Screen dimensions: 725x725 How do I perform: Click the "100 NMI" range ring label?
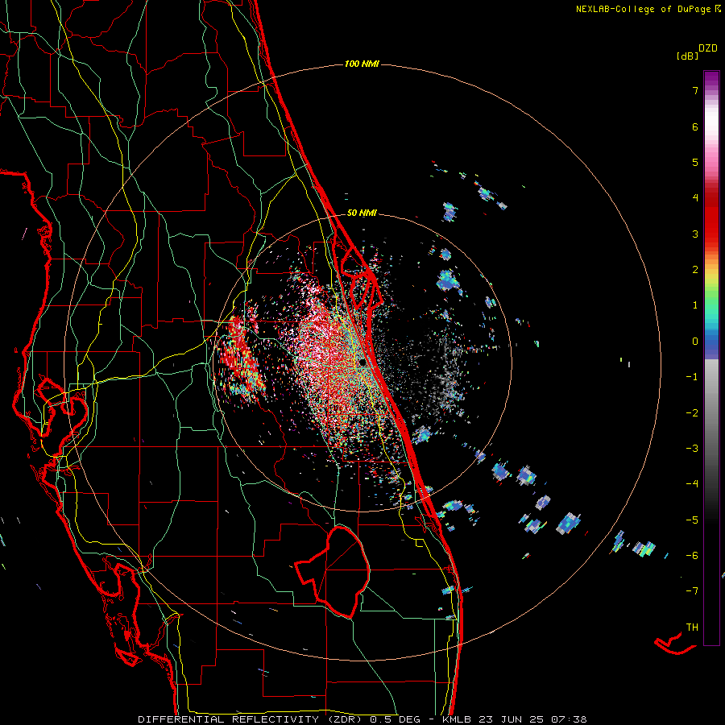pyautogui.click(x=362, y=64)
